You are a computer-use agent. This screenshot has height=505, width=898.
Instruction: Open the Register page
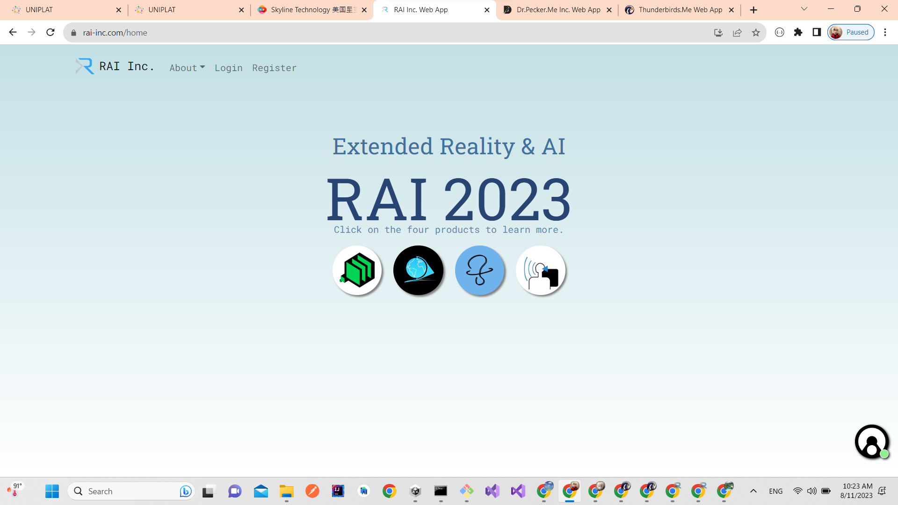tap(274, 68)
